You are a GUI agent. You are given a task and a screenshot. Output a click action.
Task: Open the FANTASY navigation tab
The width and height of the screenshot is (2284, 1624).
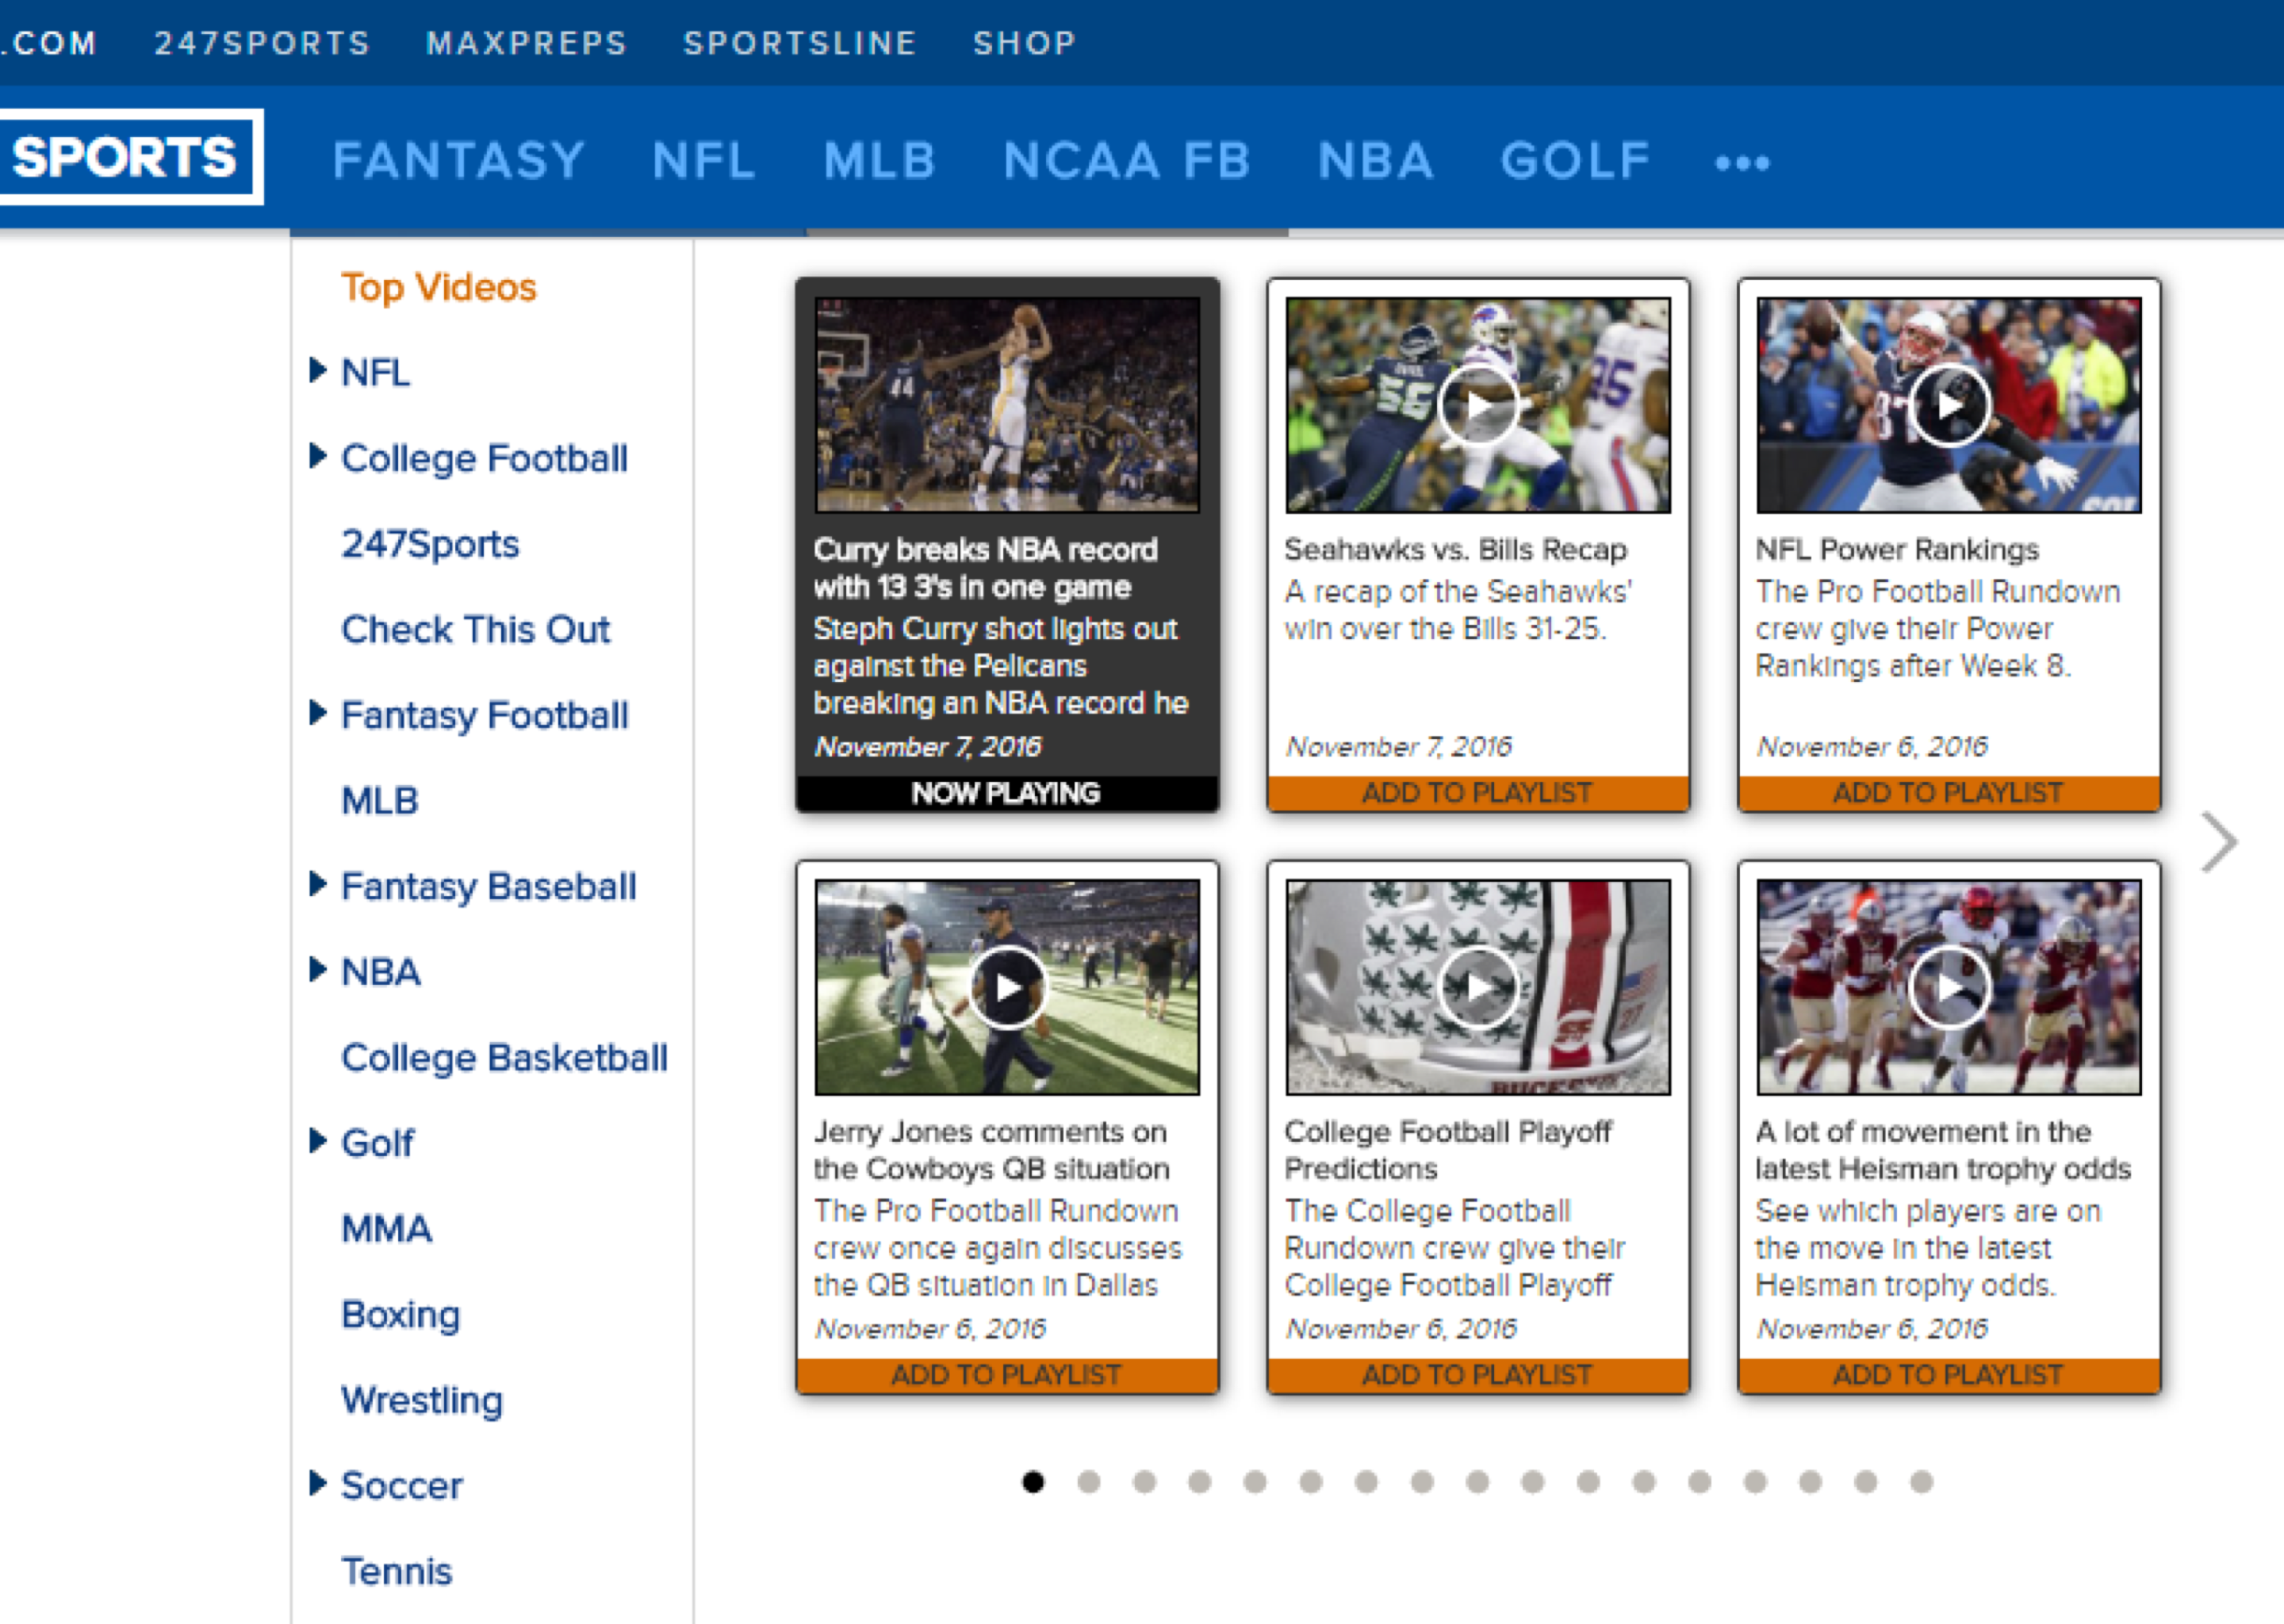pyautogui.click(x=459, y=161)
